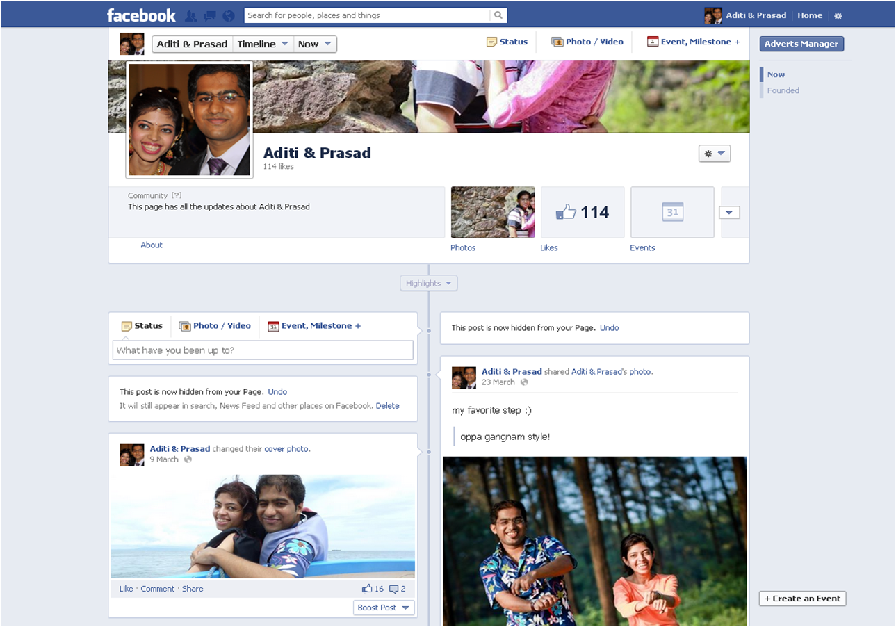
Task: Select Event, Milestone + tab in the composer
Action: 314,326
